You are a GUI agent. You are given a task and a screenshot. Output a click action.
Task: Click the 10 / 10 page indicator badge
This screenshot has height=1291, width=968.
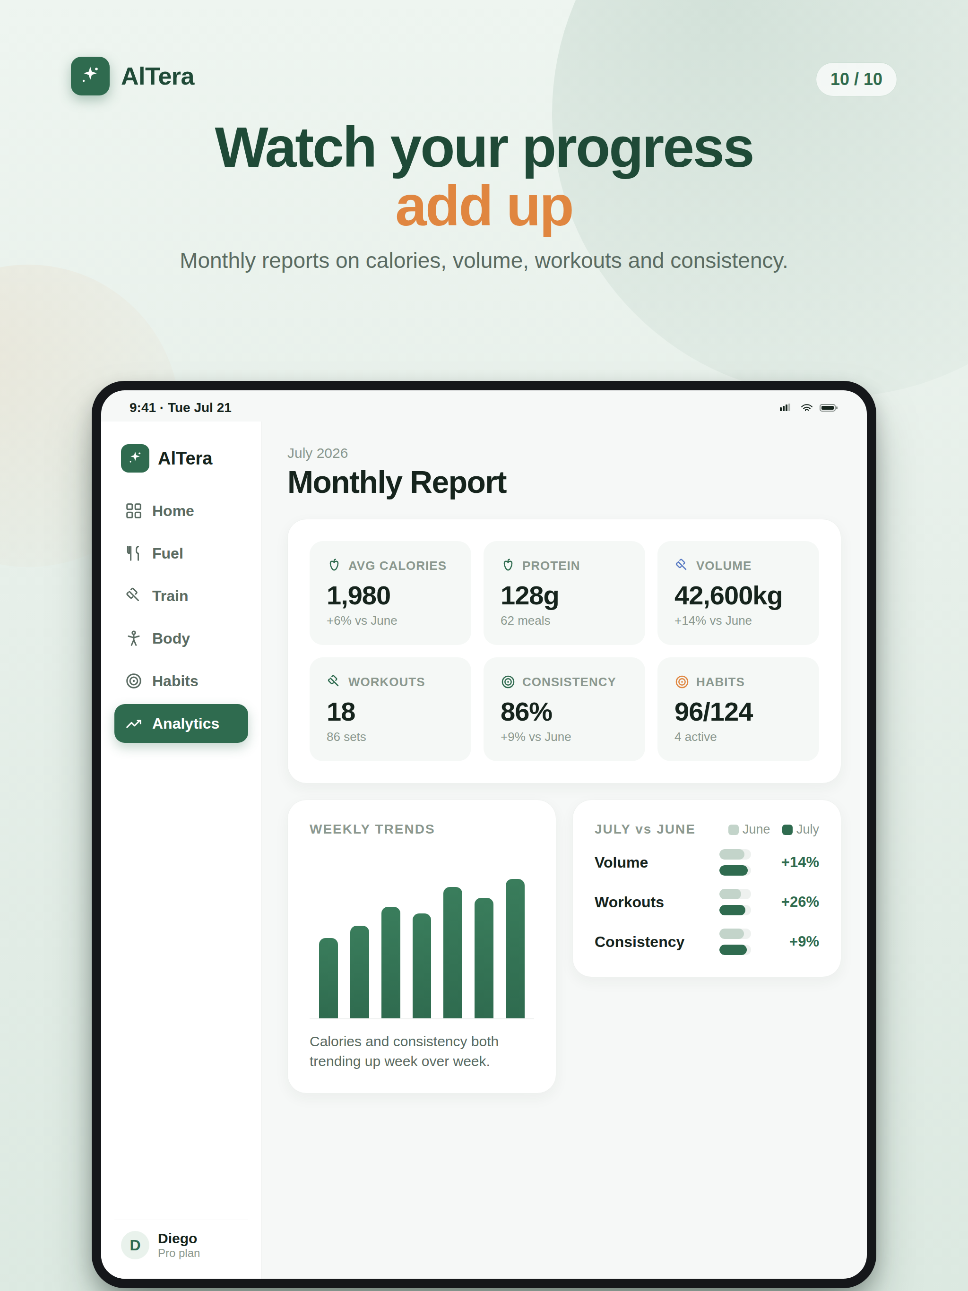tap(856, 79)
